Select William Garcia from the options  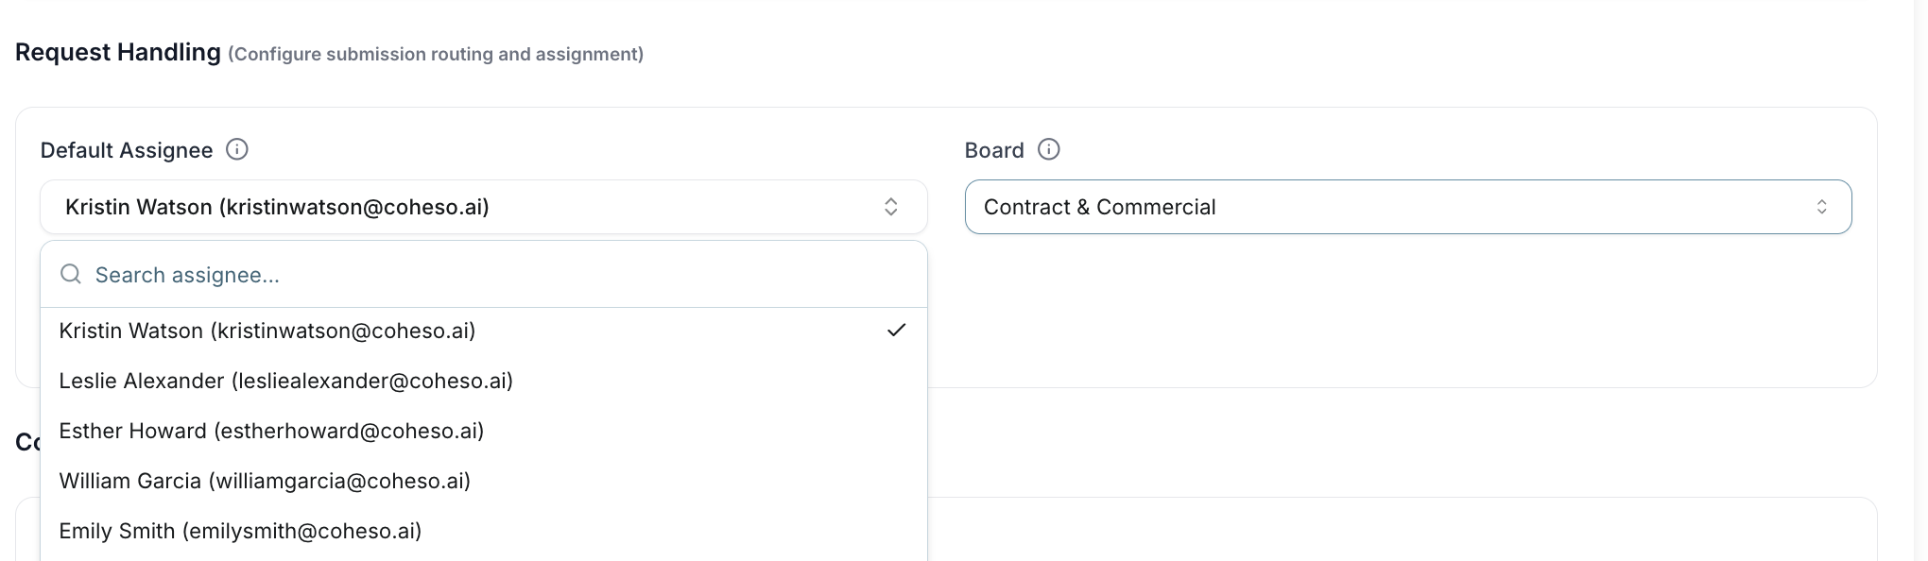pyautogui.click(x=265, y=481)
